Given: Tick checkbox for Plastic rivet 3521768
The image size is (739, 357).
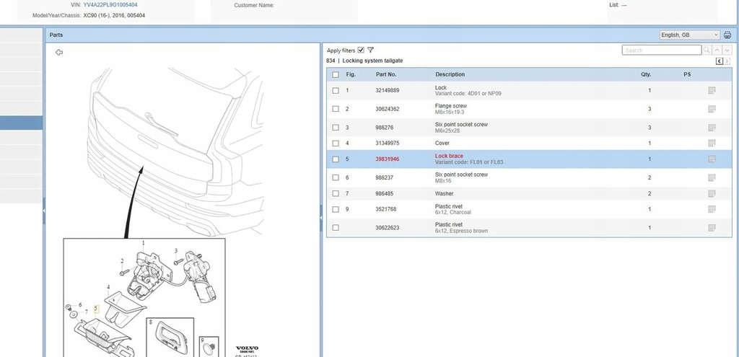Looking at the screenshot, I should (336, 209).
